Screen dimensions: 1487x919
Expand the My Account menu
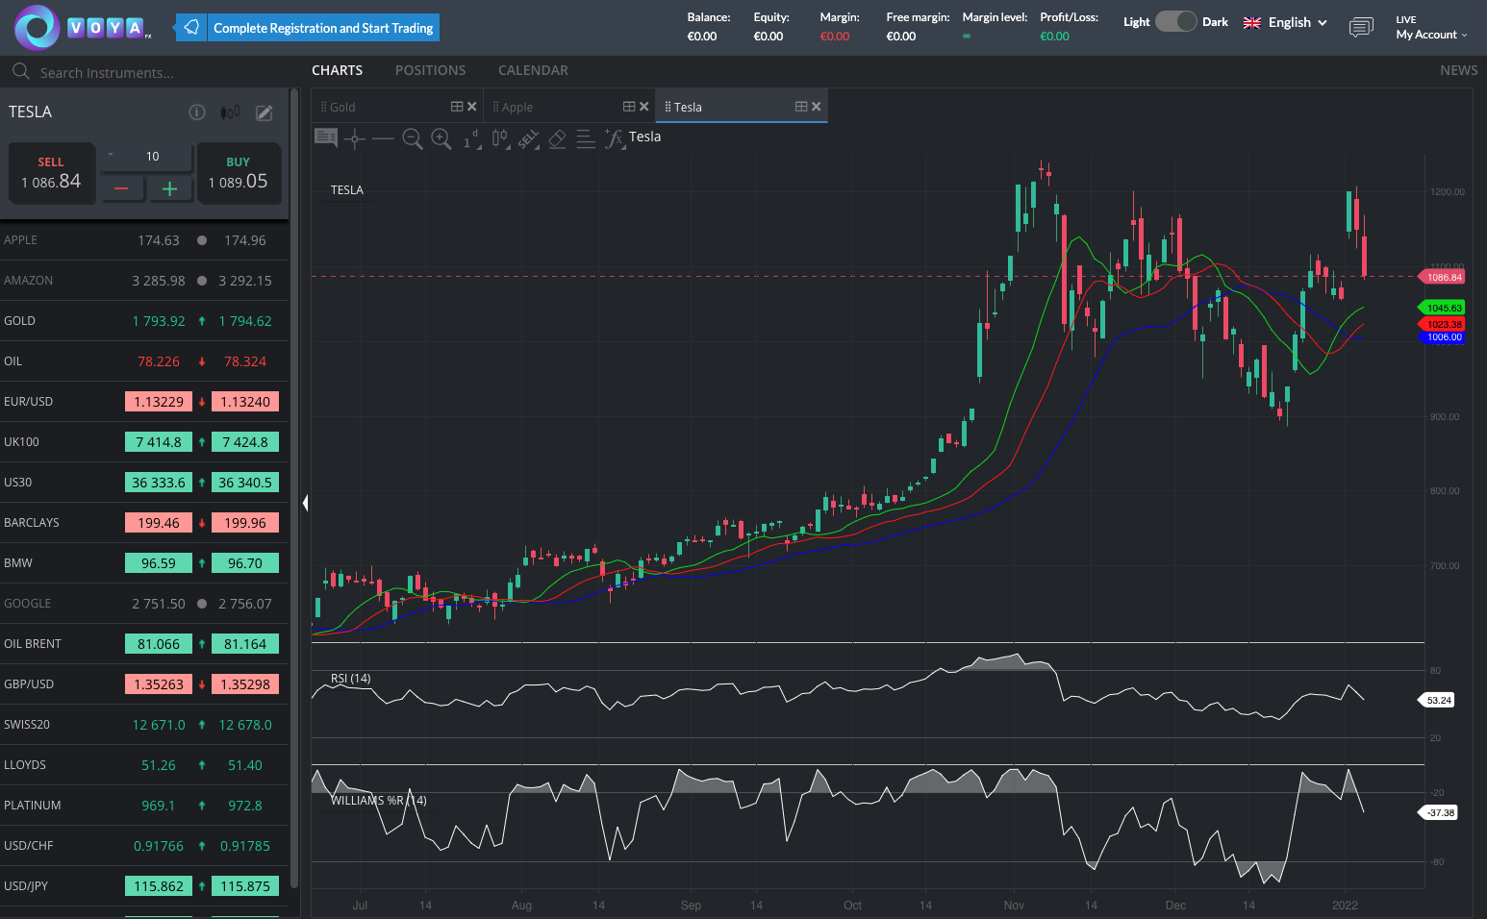1431,35
